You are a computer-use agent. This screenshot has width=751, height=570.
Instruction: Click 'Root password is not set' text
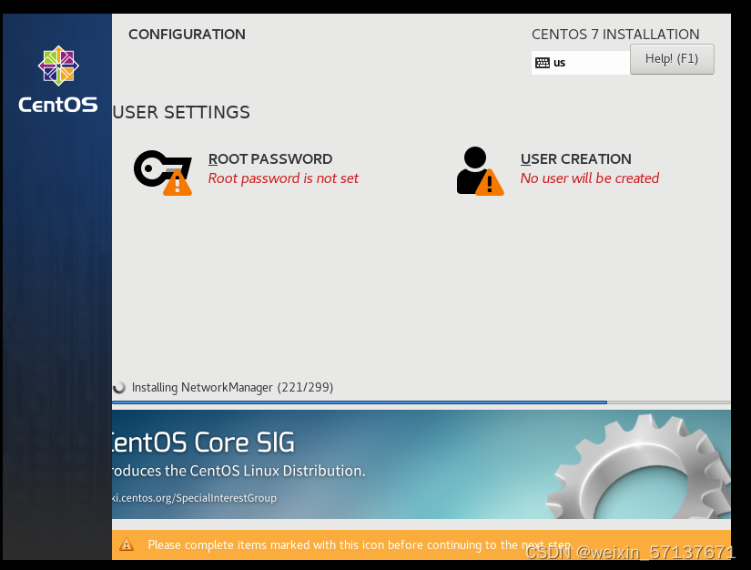click(x=283, y=178)
